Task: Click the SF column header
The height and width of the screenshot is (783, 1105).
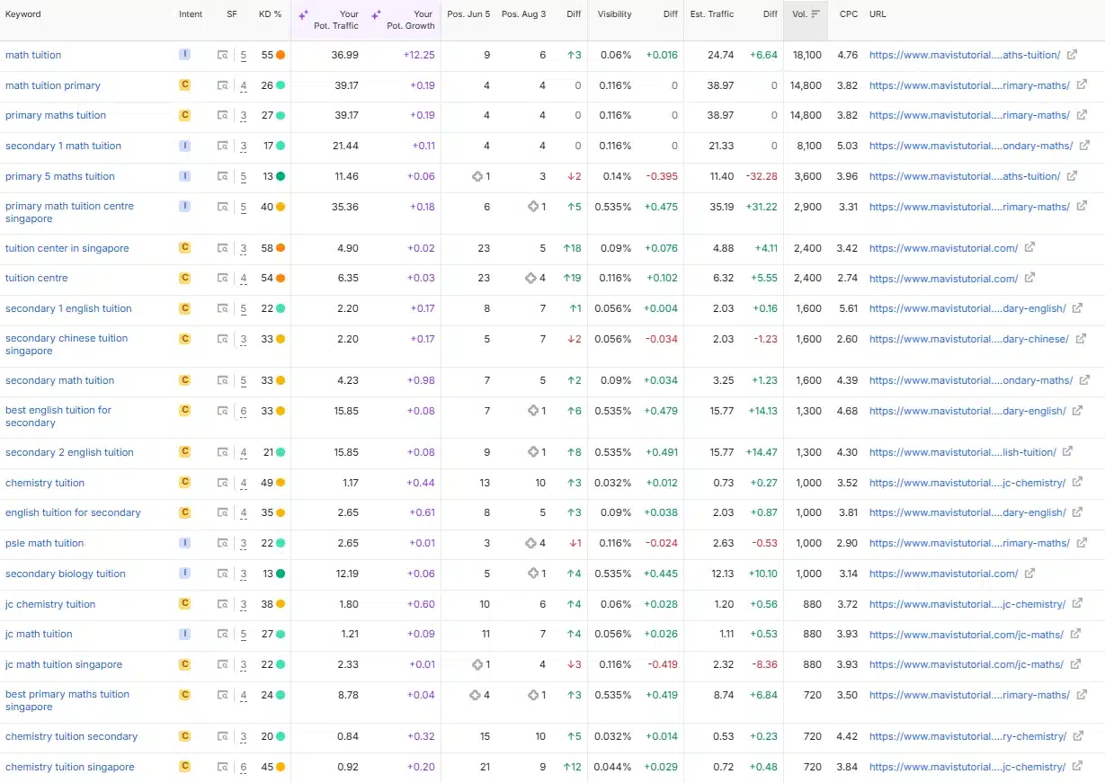Action: point(232,14)
